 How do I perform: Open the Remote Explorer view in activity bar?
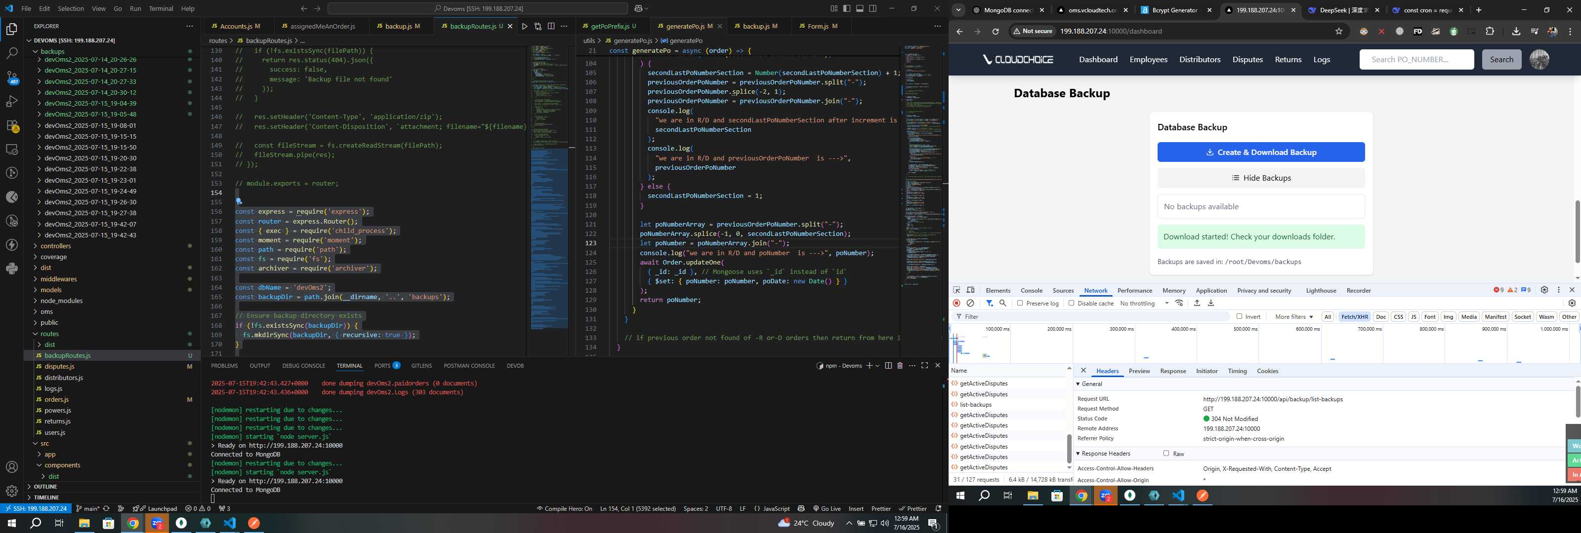point(12,149)
